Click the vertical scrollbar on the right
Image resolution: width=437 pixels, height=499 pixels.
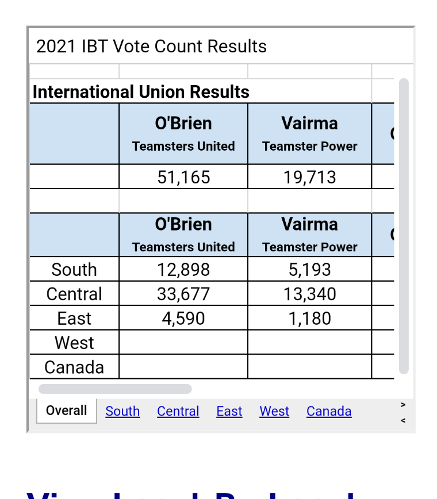[404, 227]
